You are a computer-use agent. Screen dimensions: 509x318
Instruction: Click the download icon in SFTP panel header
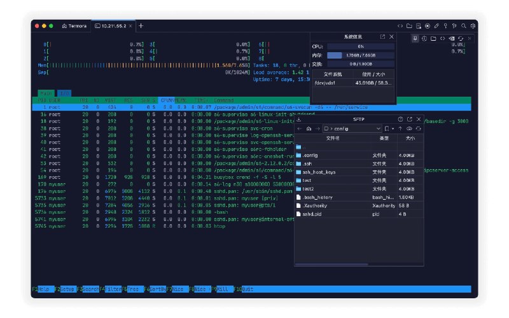click(299, 120)
